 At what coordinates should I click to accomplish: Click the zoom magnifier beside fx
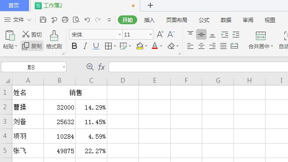coord(90,67)
